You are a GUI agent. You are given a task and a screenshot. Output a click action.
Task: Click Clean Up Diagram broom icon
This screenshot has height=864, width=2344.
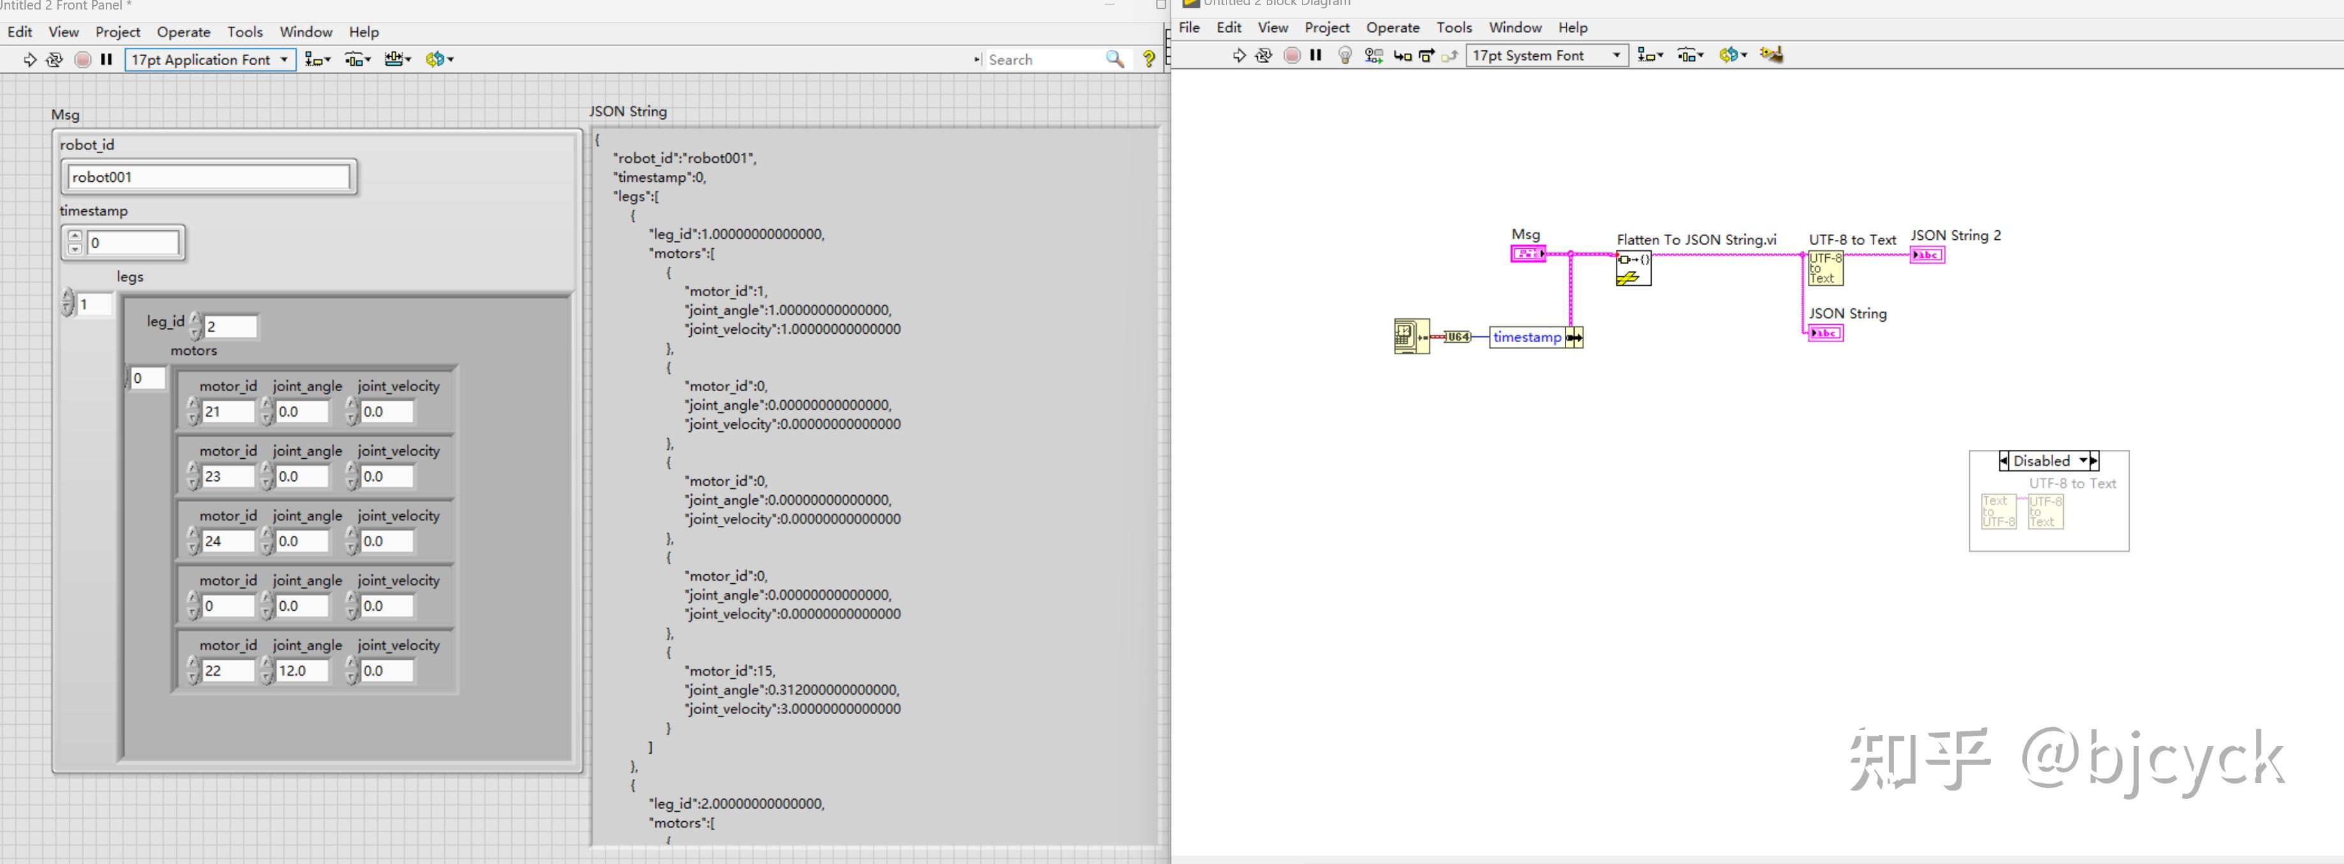click(x=1771, y=55)
